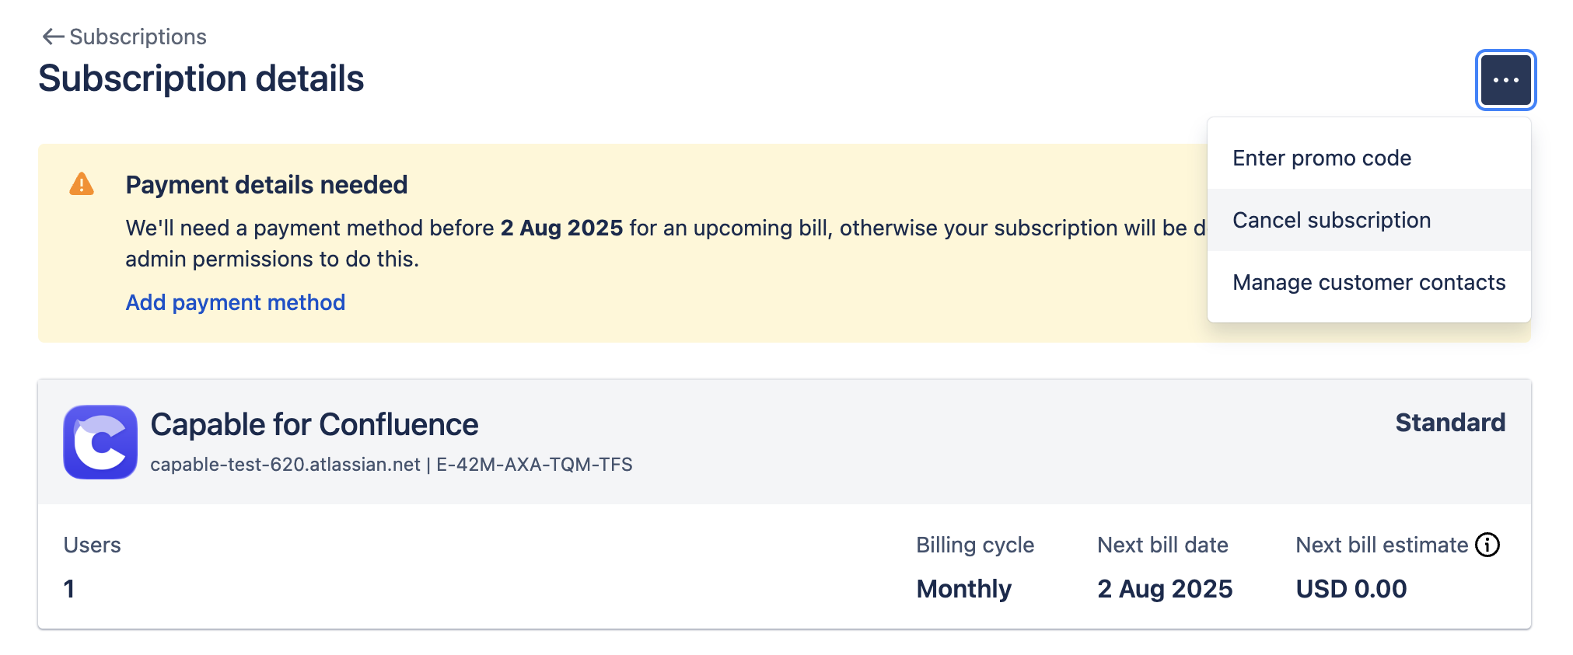Click the Payment details needed banner title
This screenshot has height=655, width=1573.
(266, 185)
